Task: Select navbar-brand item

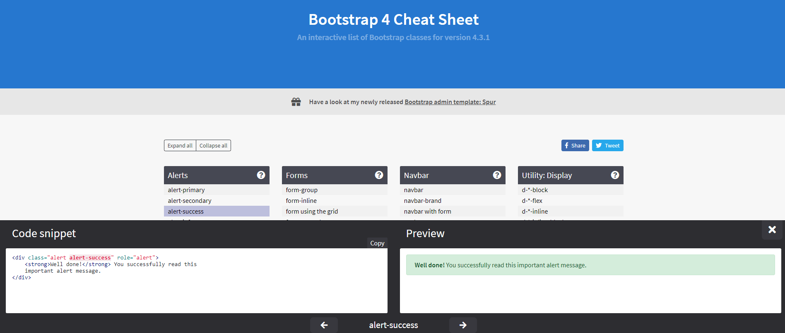Action: 453,200
